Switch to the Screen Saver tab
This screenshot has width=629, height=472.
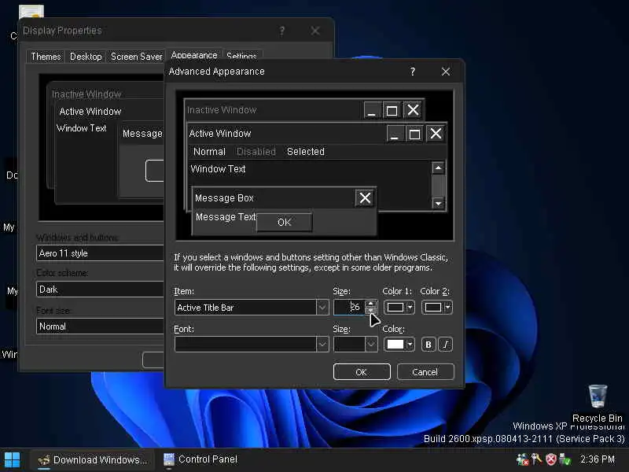pyautogui.click(x=136, y=57)
